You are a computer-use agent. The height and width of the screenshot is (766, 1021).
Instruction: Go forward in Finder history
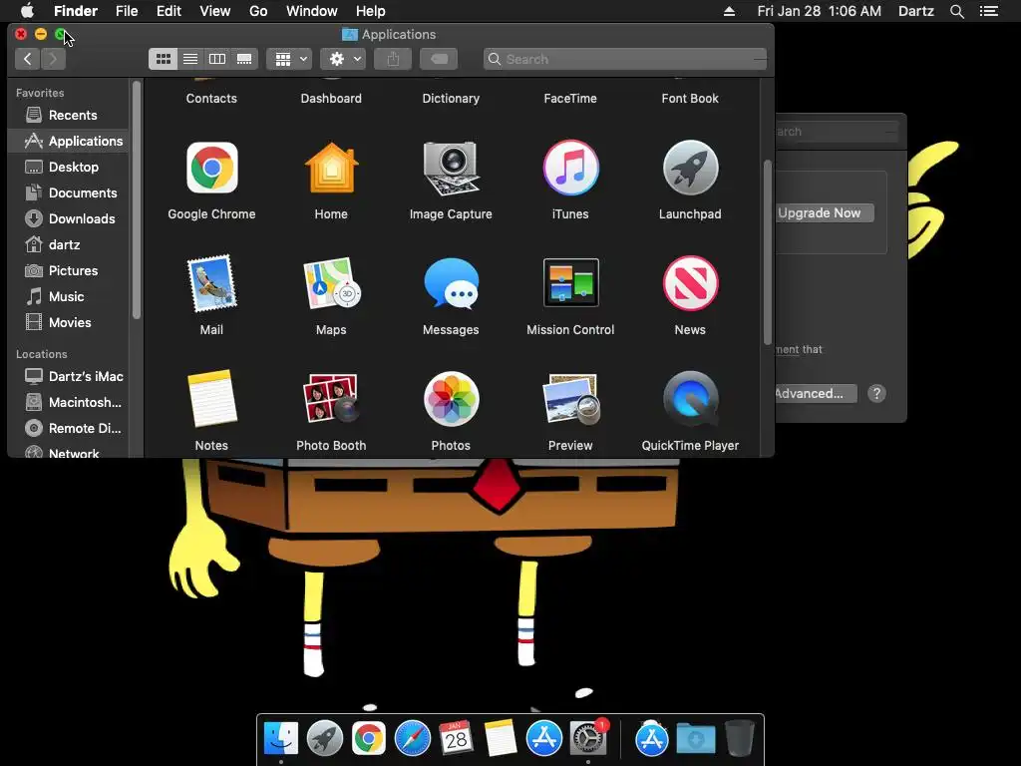pyautogui.click(x=54, y=59)
